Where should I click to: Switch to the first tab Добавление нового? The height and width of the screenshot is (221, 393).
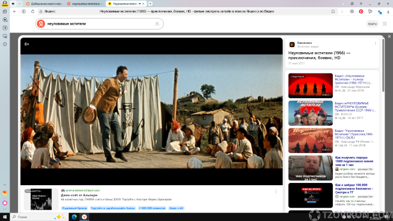pyautogui.click(x=44, y=4)
